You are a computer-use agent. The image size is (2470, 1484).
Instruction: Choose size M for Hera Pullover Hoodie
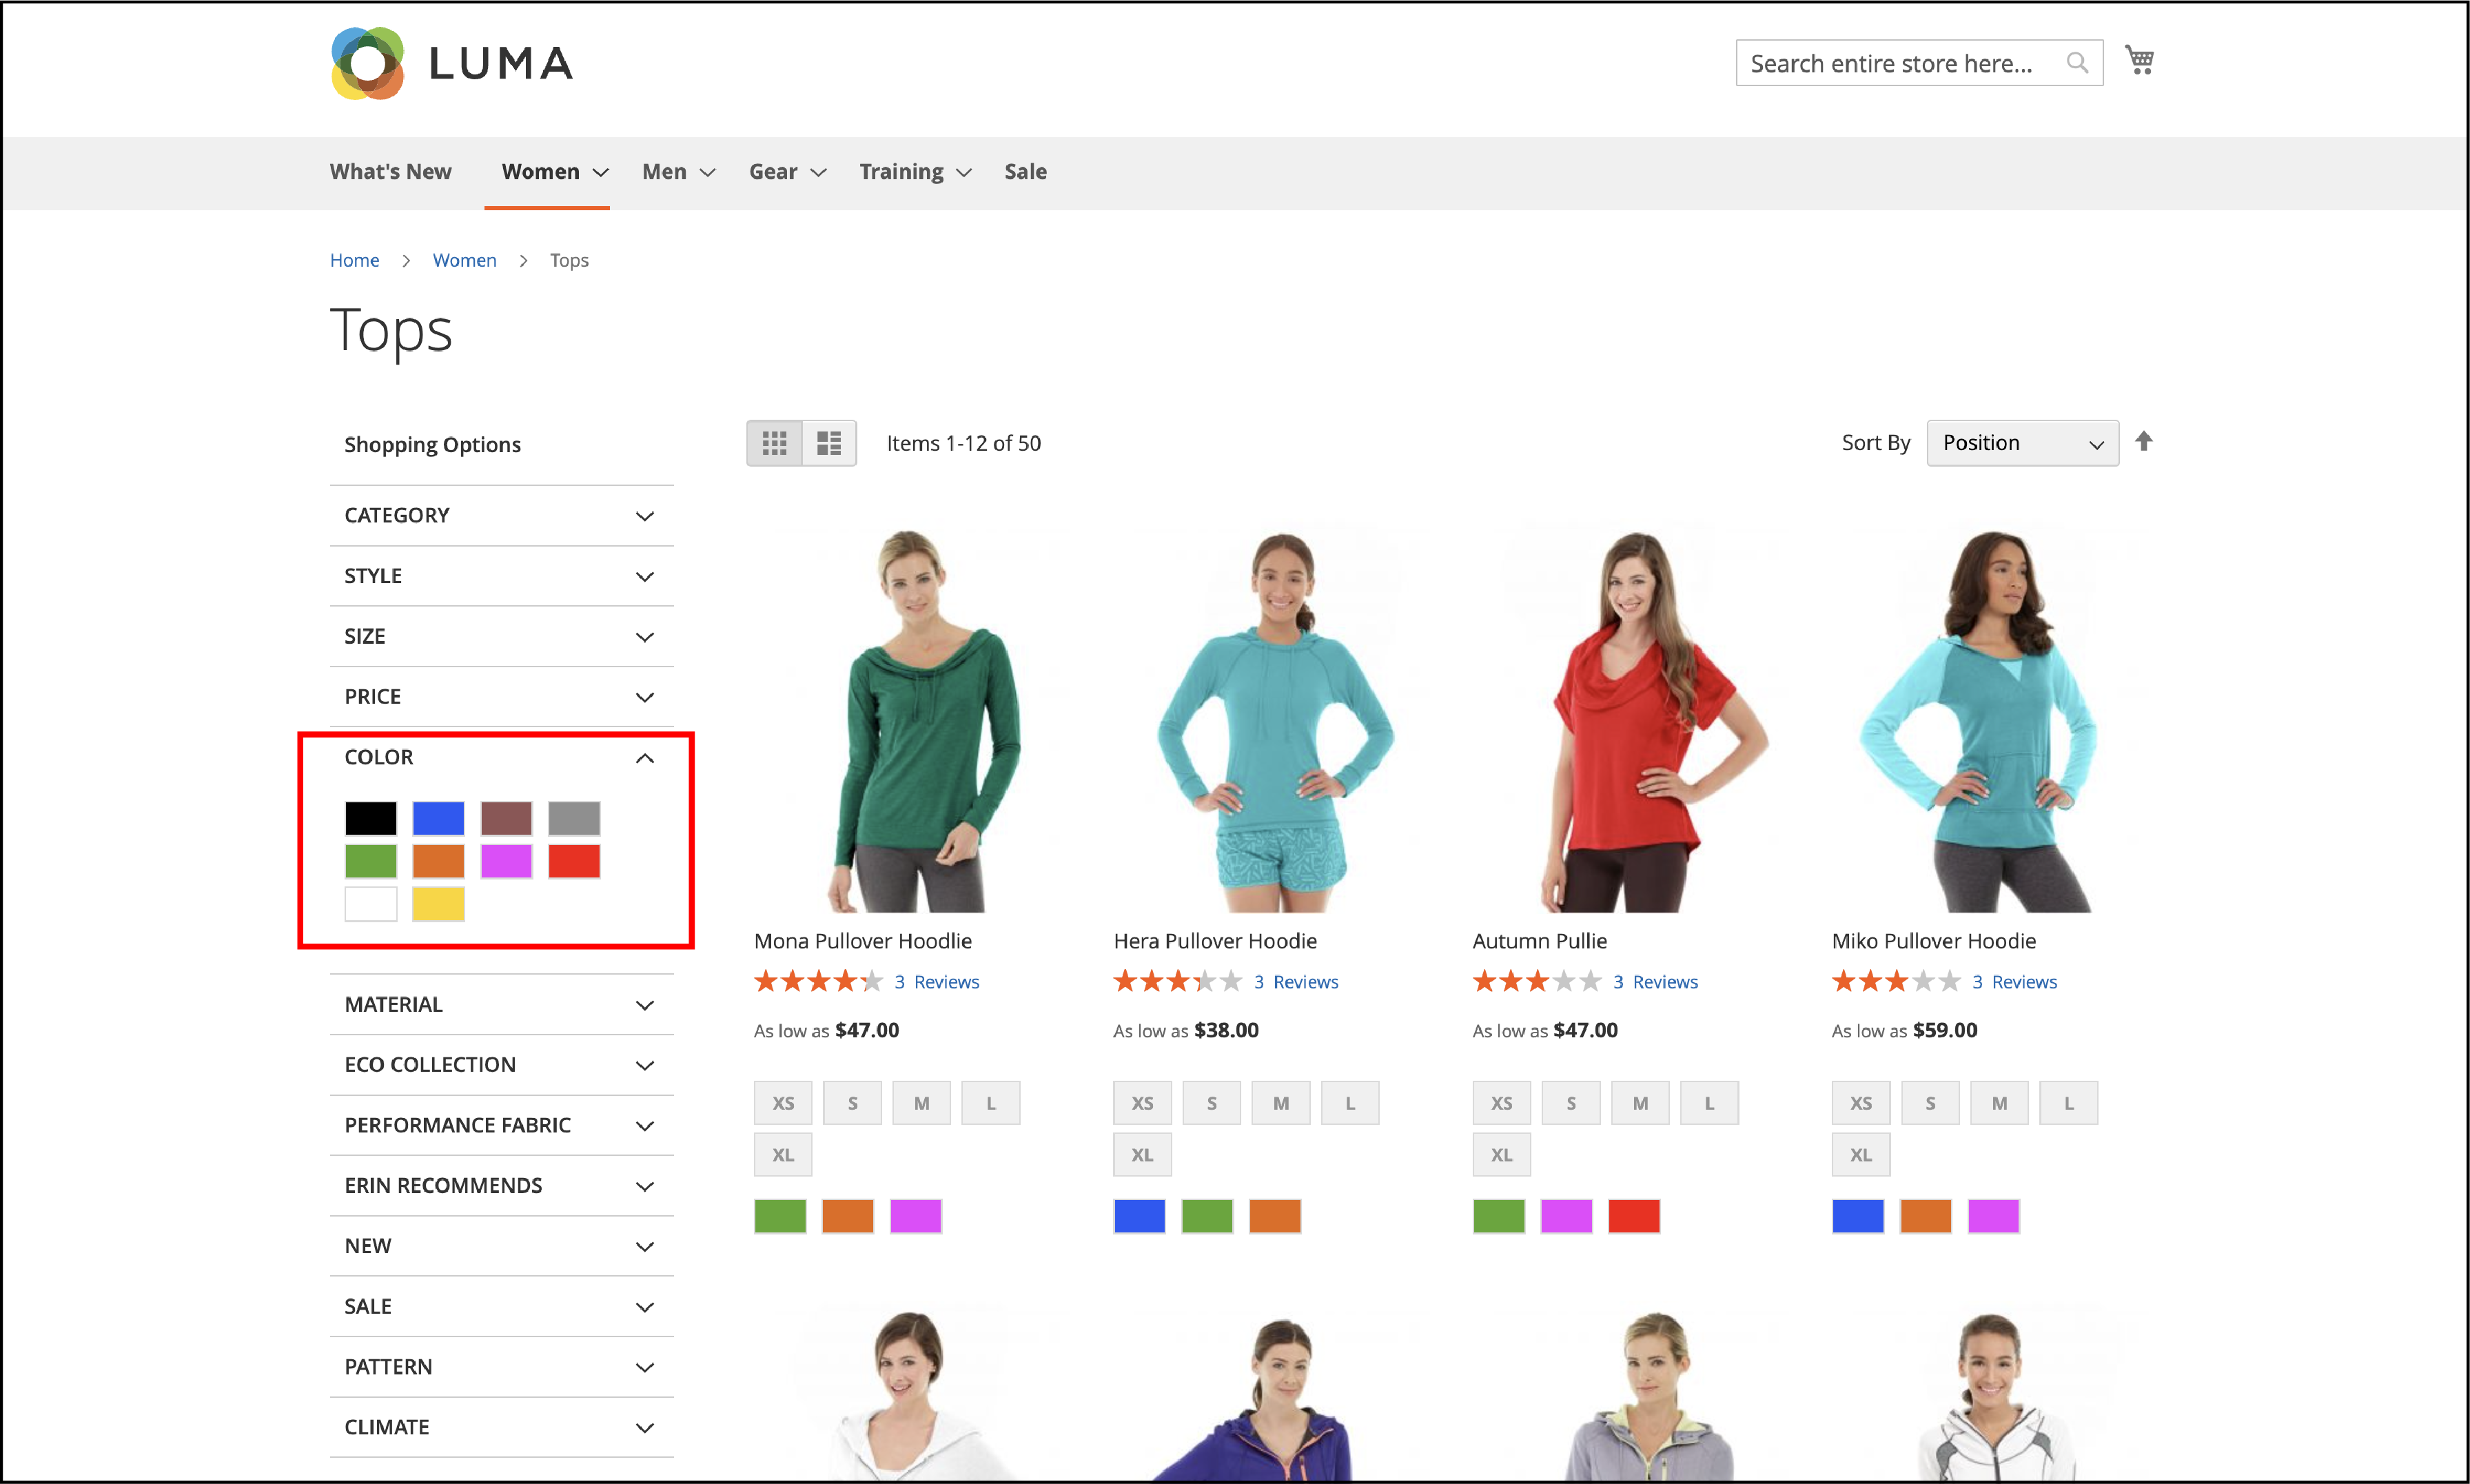1280,1103
